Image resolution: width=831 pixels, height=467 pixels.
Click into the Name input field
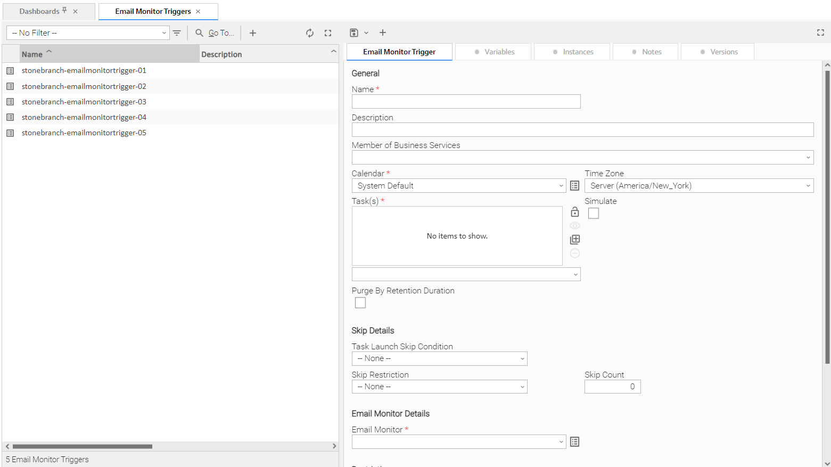point(466,102)
